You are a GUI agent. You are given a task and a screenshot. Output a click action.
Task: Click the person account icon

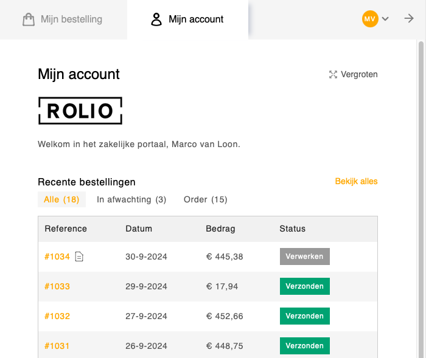(156, 19)
